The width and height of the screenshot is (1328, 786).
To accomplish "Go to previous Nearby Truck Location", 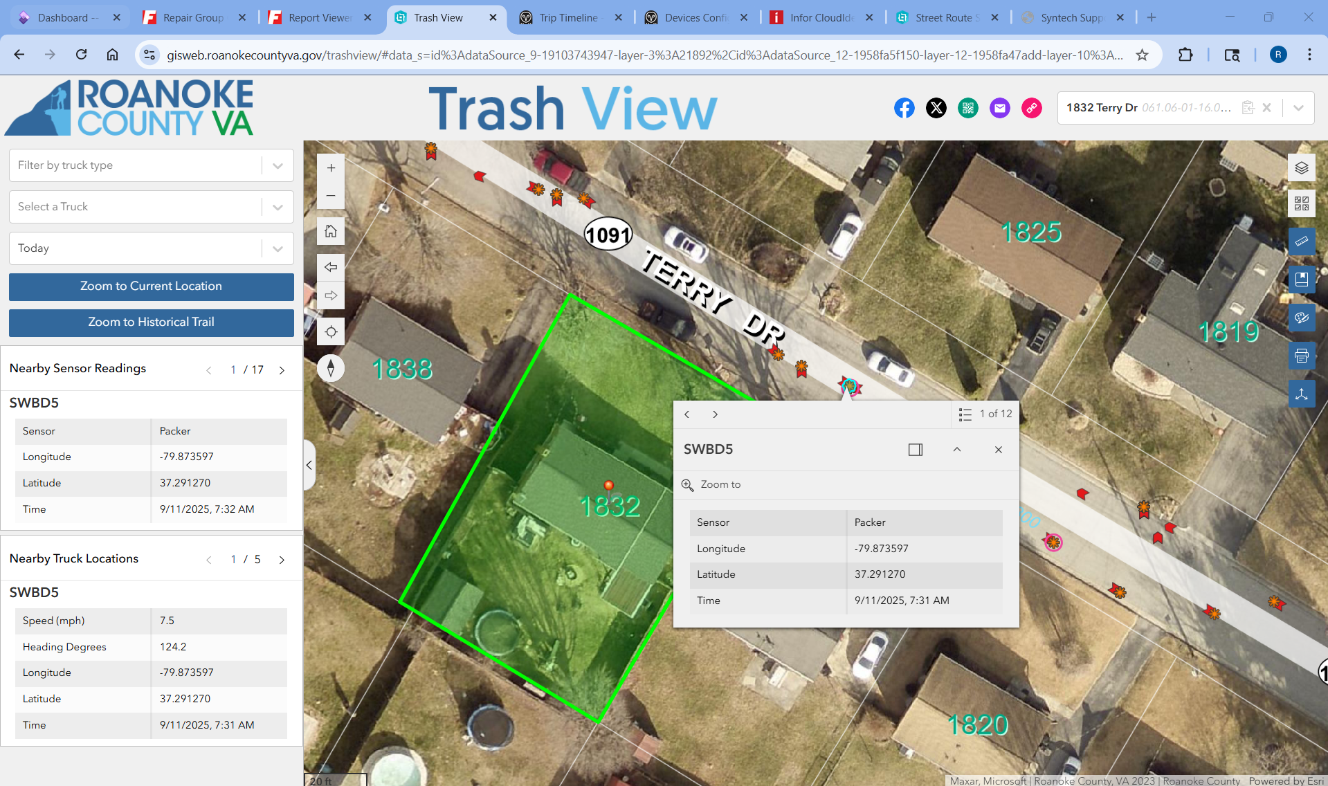I will coord(208,560).
